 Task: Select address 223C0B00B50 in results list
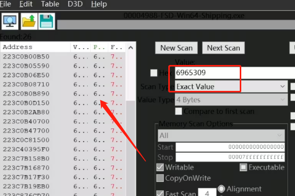63,56
